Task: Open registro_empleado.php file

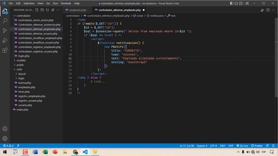Action: click(x=32, y=96)
